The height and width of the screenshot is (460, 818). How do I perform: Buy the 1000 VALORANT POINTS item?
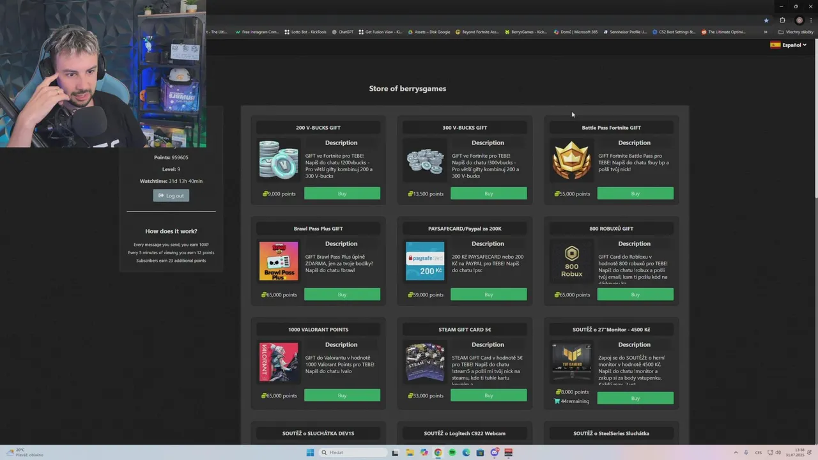pos(342,395)
